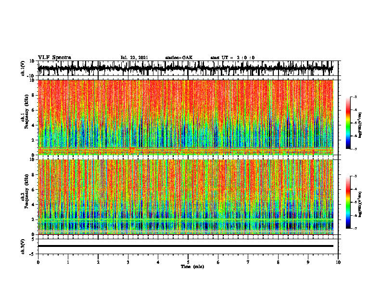Screen dimensions: 381x294
Task: Click the ch.1 "Frequency (kHz)" axis label
Action: tap(26, 111)
